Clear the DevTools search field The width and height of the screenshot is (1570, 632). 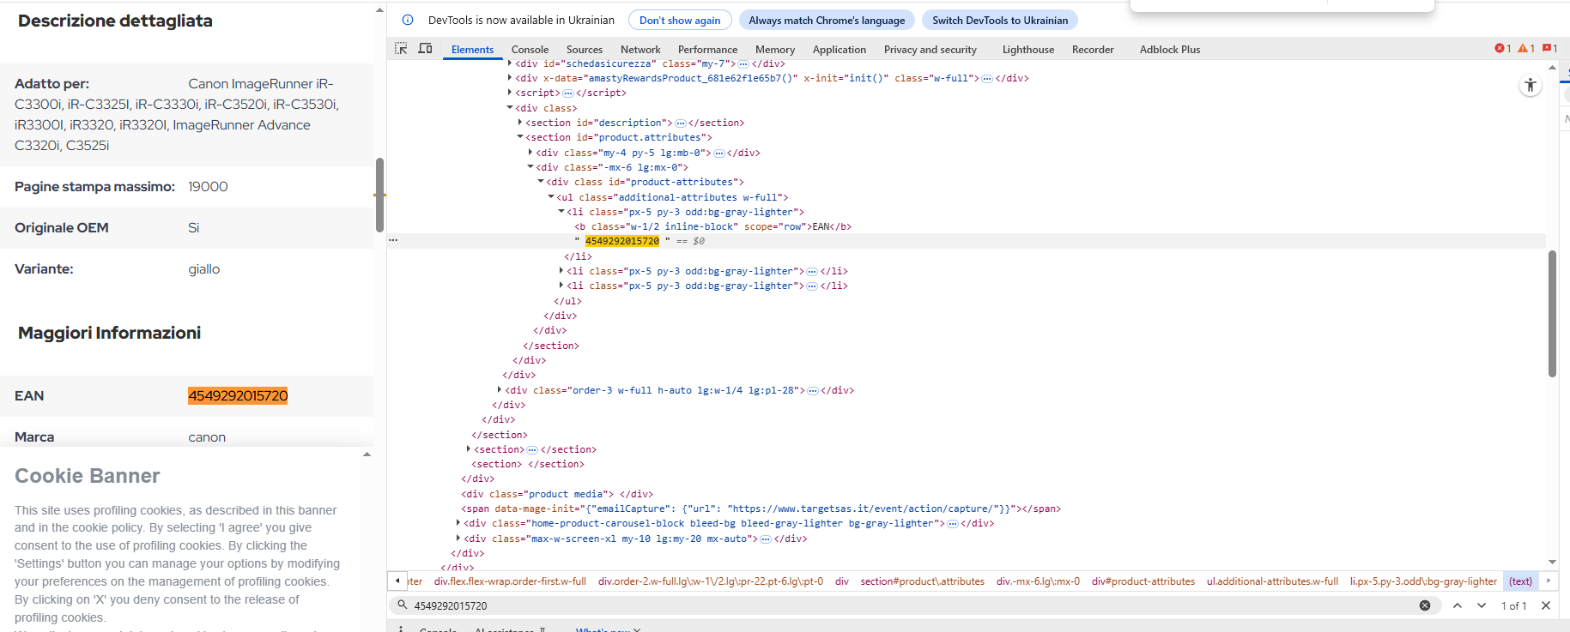point(1425,605)
